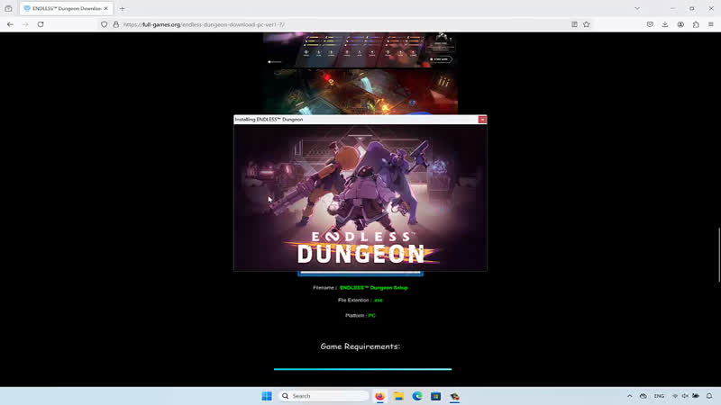Open Firefox from the taskbar

[379, 396]
